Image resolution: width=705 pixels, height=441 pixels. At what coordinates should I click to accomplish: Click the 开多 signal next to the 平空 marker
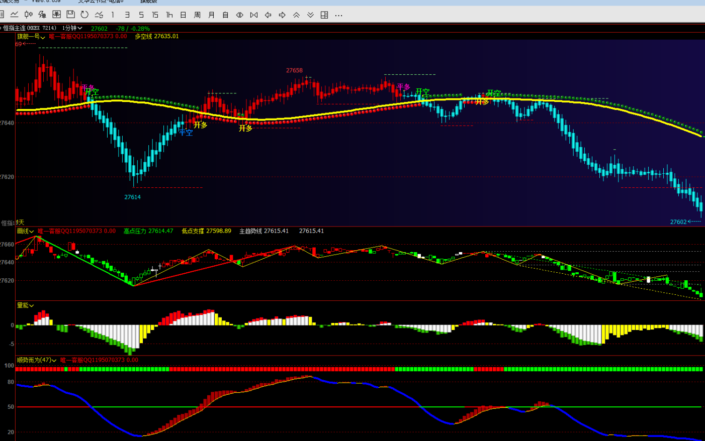[x=201, y=125]
